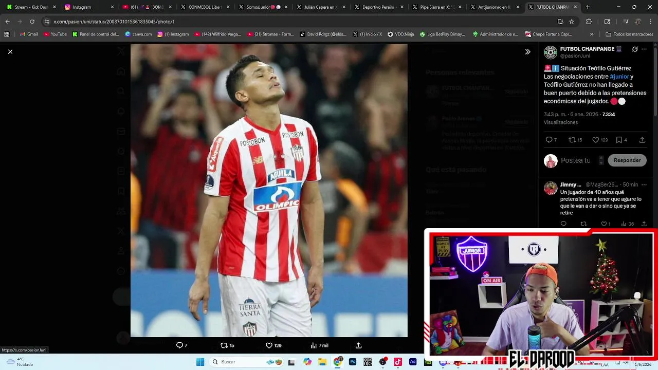
Task: Open Gmail bookmark
Action: (x=28, y=34)
